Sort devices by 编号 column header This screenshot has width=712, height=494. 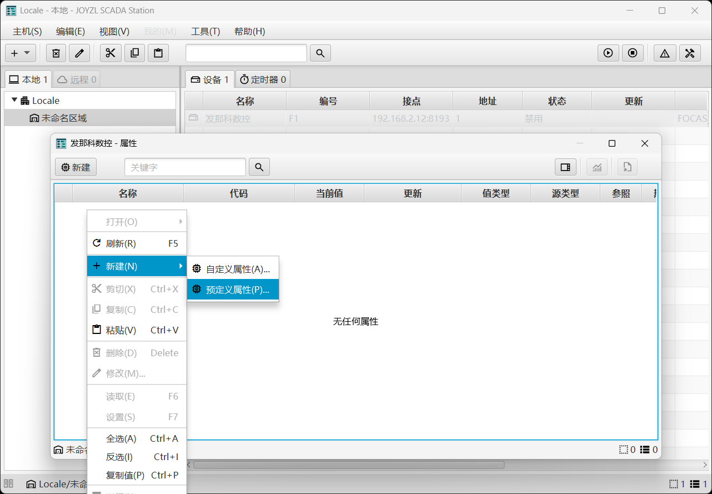(328, 101)
